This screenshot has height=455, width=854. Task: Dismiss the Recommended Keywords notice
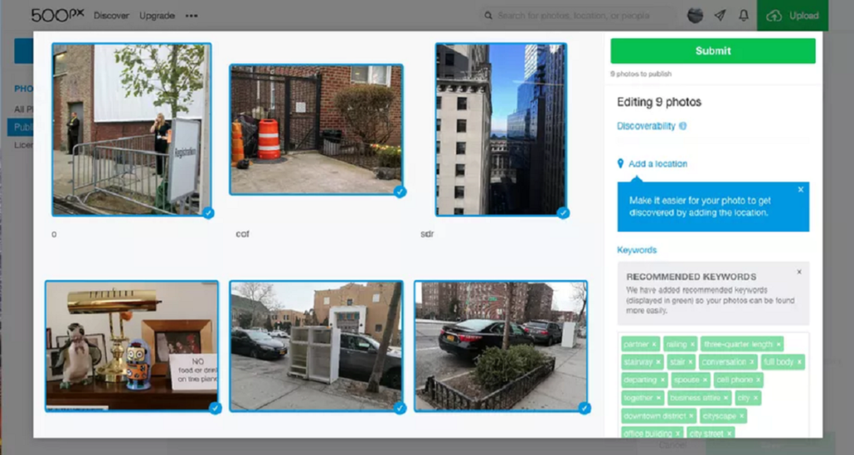799,272
